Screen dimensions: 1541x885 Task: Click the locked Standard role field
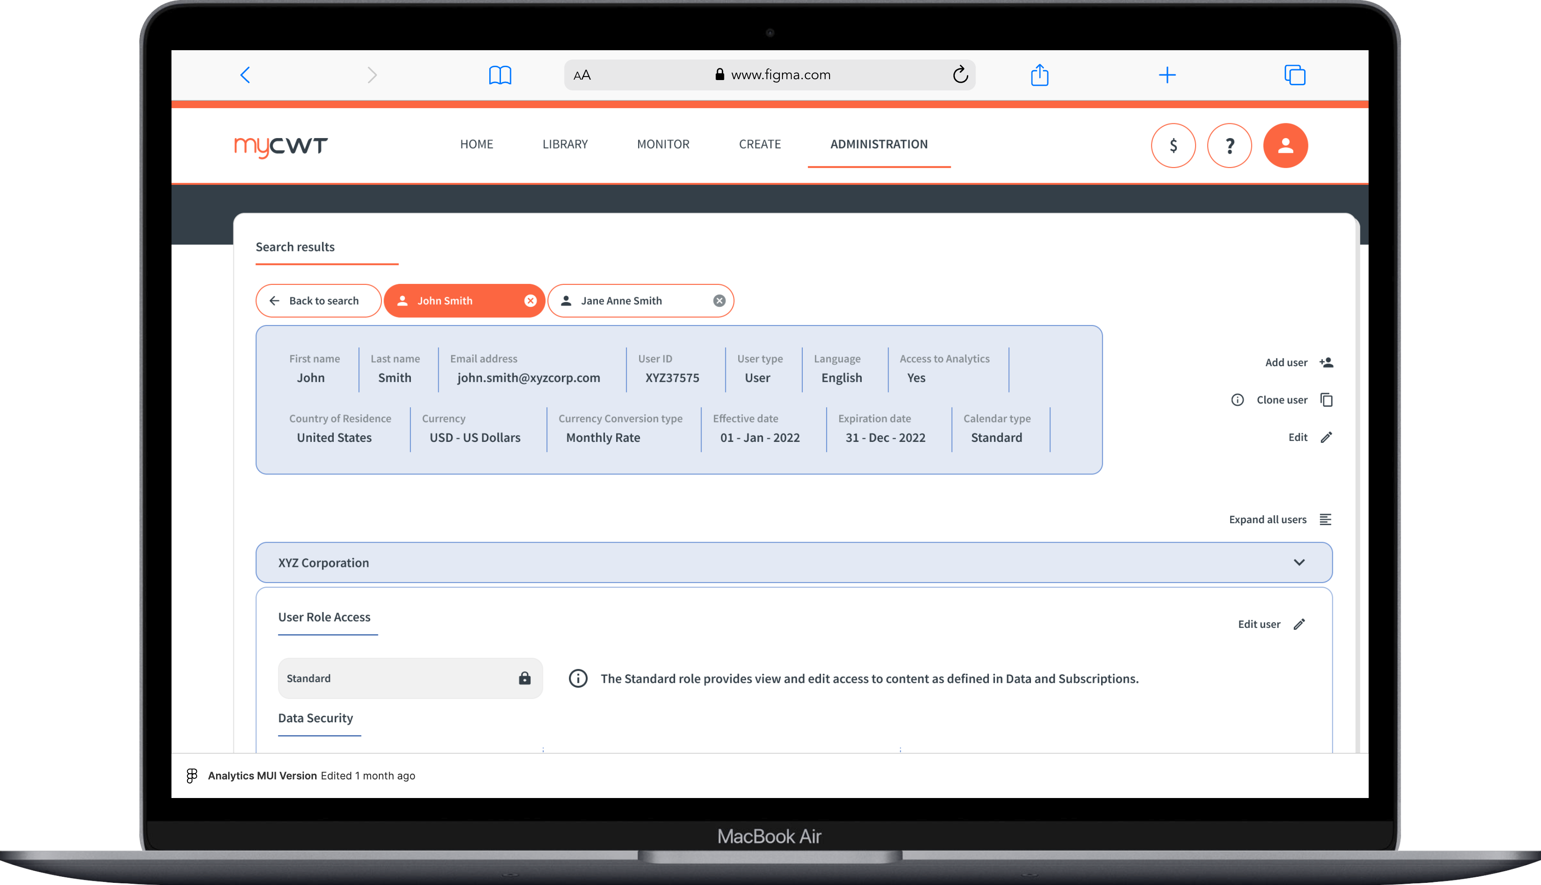[x=410, y=678]
